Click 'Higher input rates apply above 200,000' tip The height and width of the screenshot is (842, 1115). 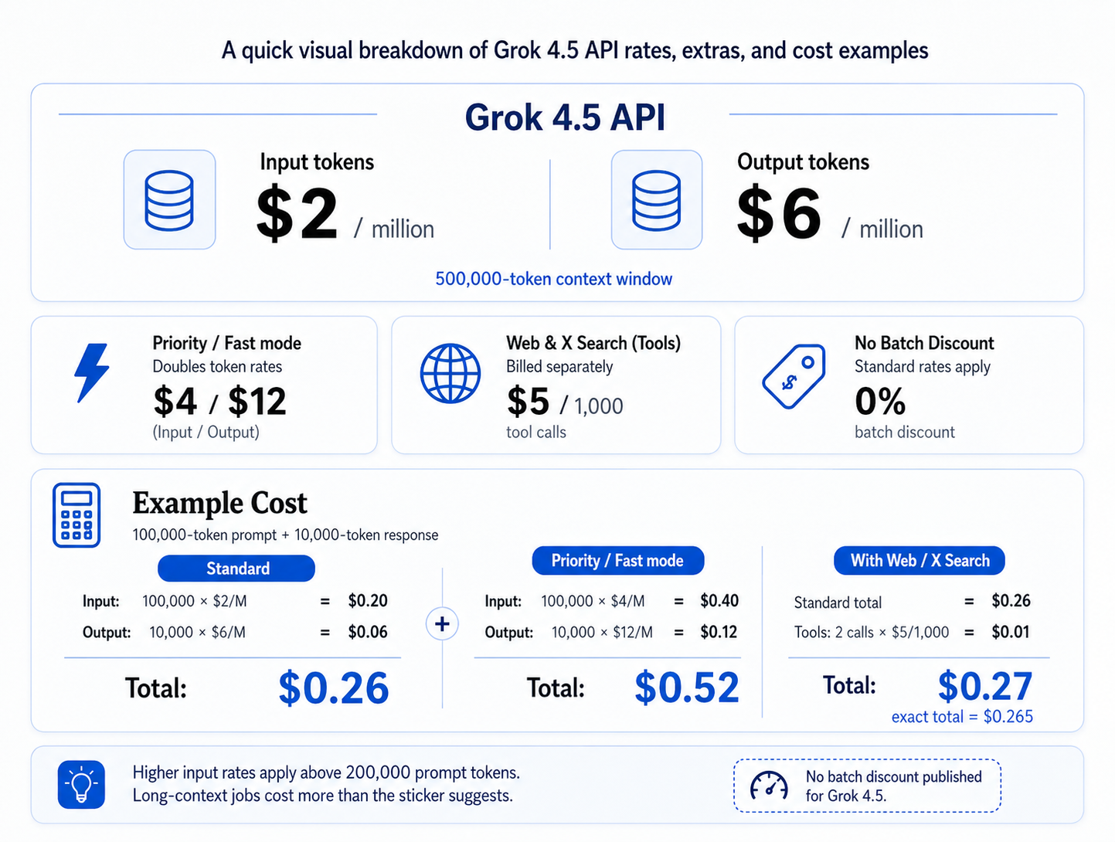pos(326,772)
